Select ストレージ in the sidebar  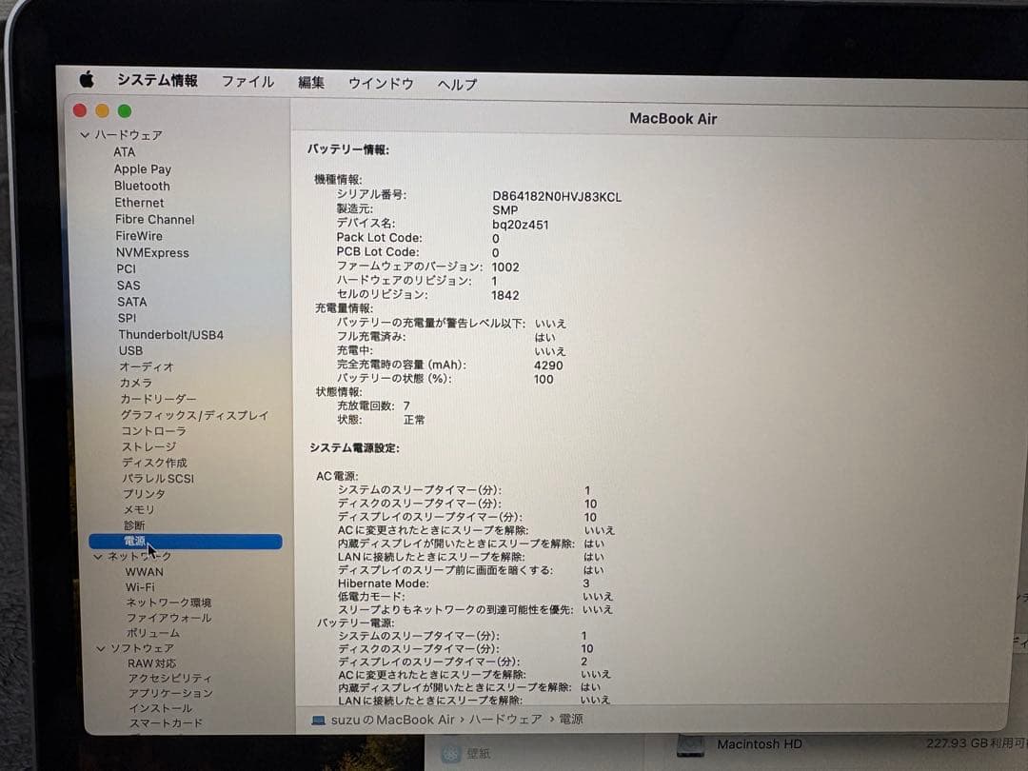click(148, 446)
